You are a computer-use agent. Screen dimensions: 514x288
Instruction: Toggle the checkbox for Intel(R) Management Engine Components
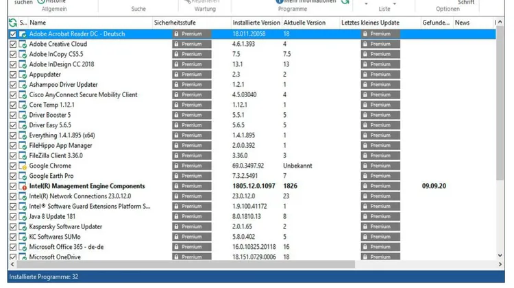[x=13, y=186]
